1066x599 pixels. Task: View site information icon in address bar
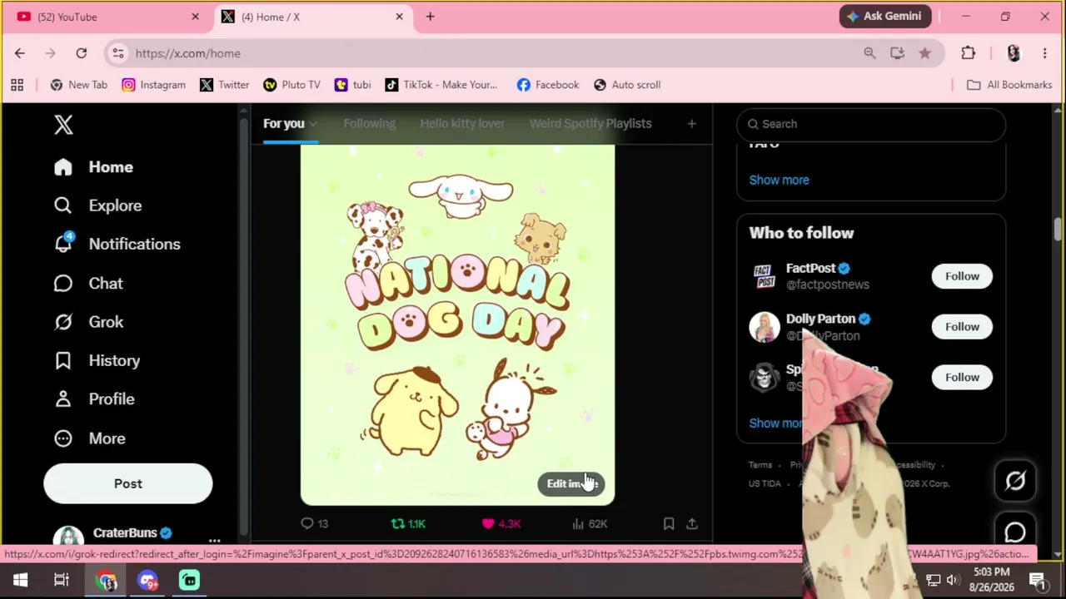point(118,53)
